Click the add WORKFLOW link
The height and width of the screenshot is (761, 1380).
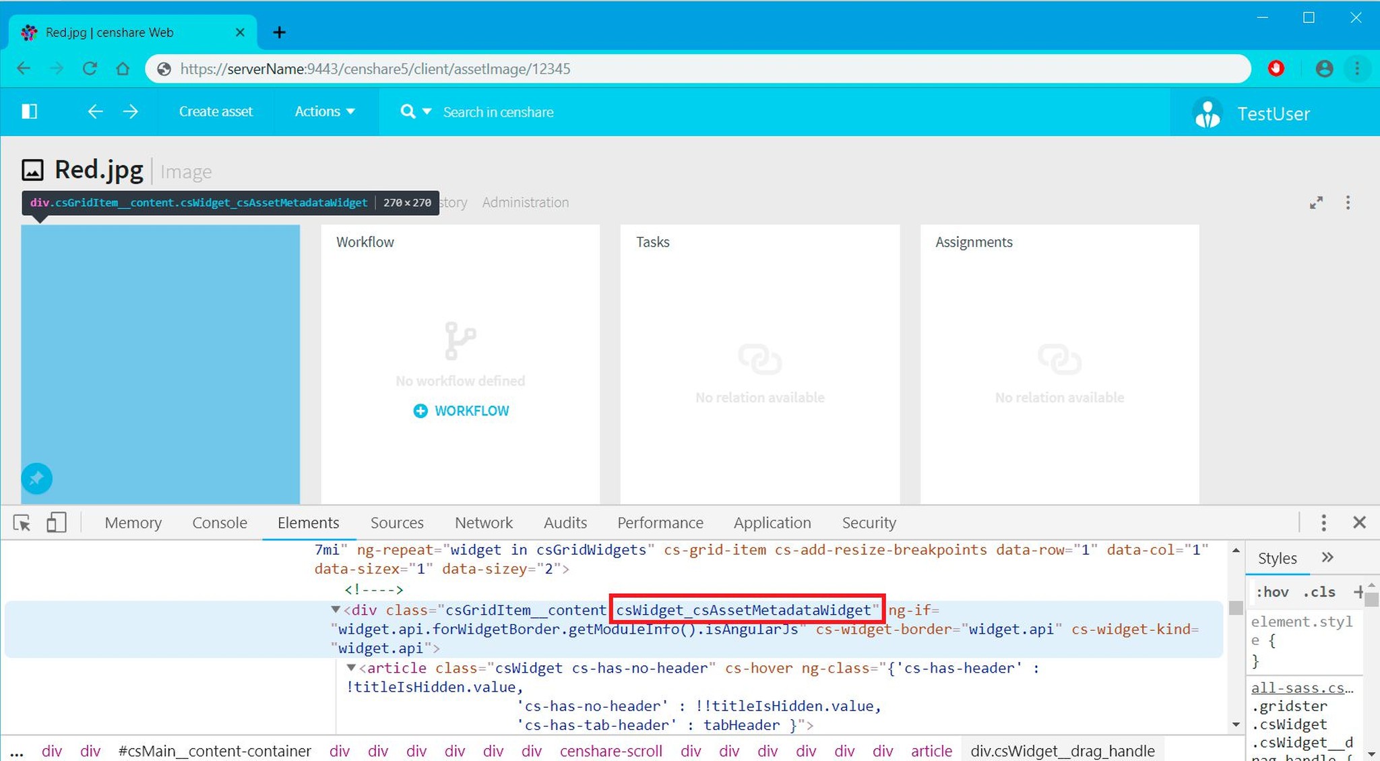pyautogui.click(x=461, y=411)
